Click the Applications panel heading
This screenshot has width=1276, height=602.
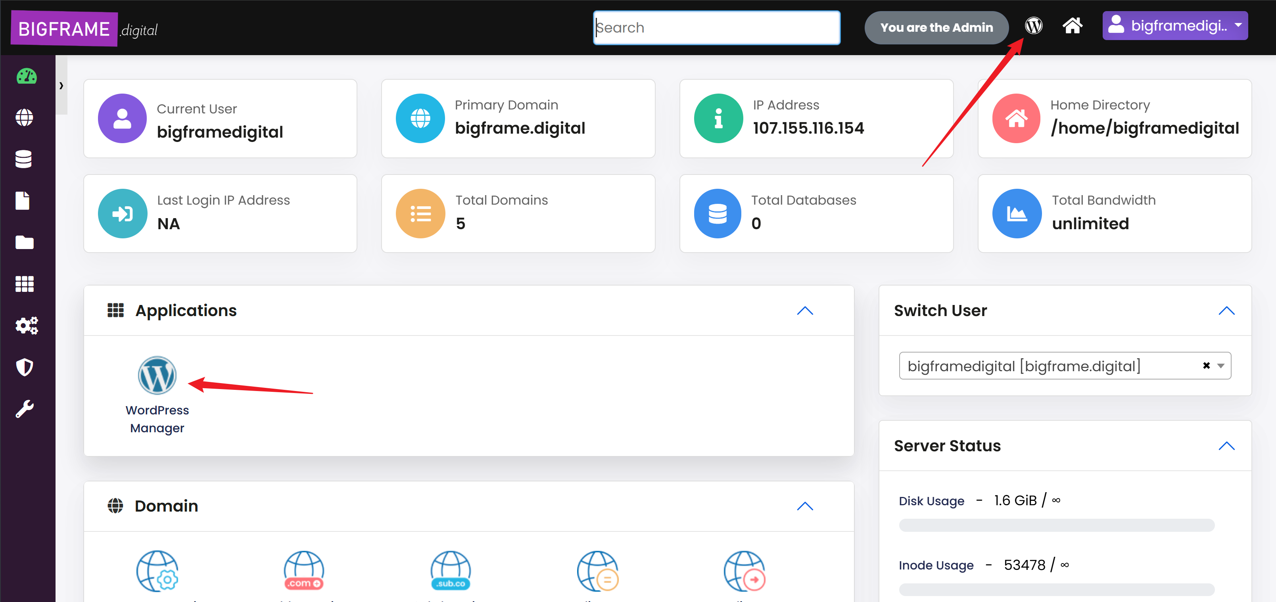pos(186,311)
